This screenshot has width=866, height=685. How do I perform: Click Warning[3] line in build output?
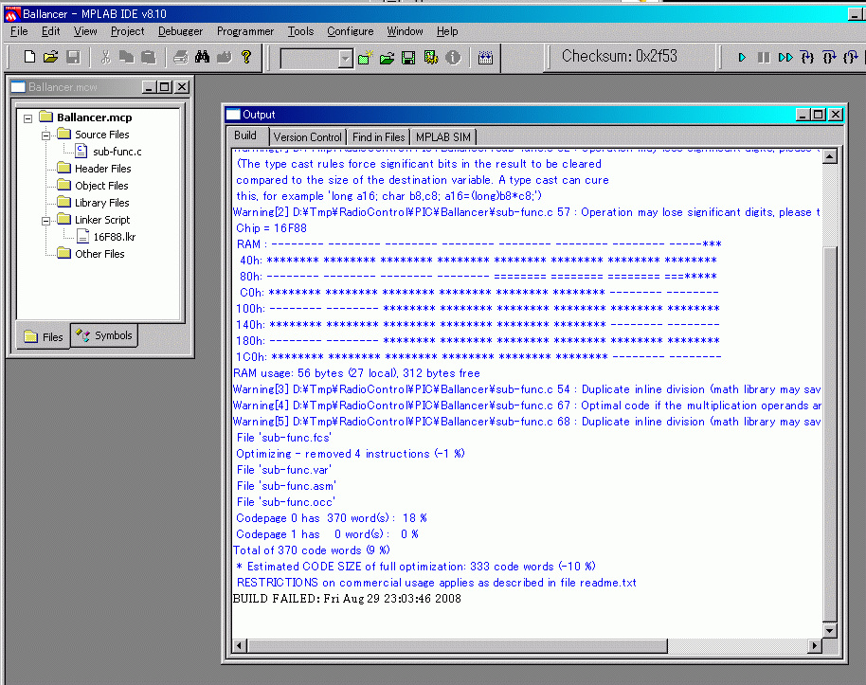point(527,389)
